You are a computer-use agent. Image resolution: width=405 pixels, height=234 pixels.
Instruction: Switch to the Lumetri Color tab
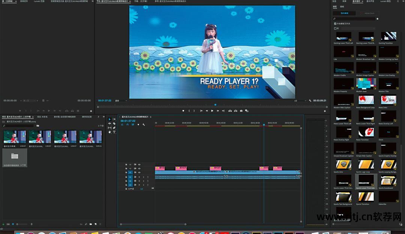pos(386,1)
